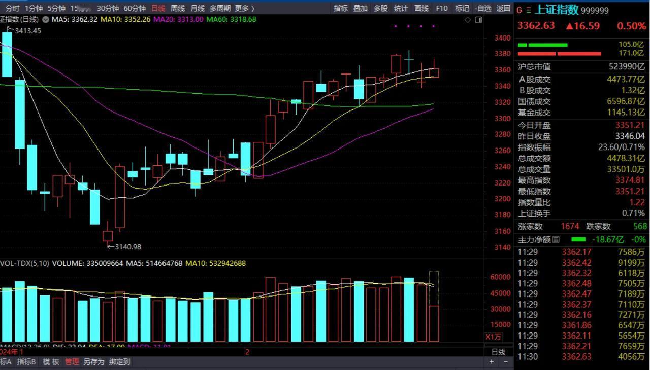Click the 105.0亿 green bar
The width and height of the screenshot is (650, 370).
click(x=543, y=45)
